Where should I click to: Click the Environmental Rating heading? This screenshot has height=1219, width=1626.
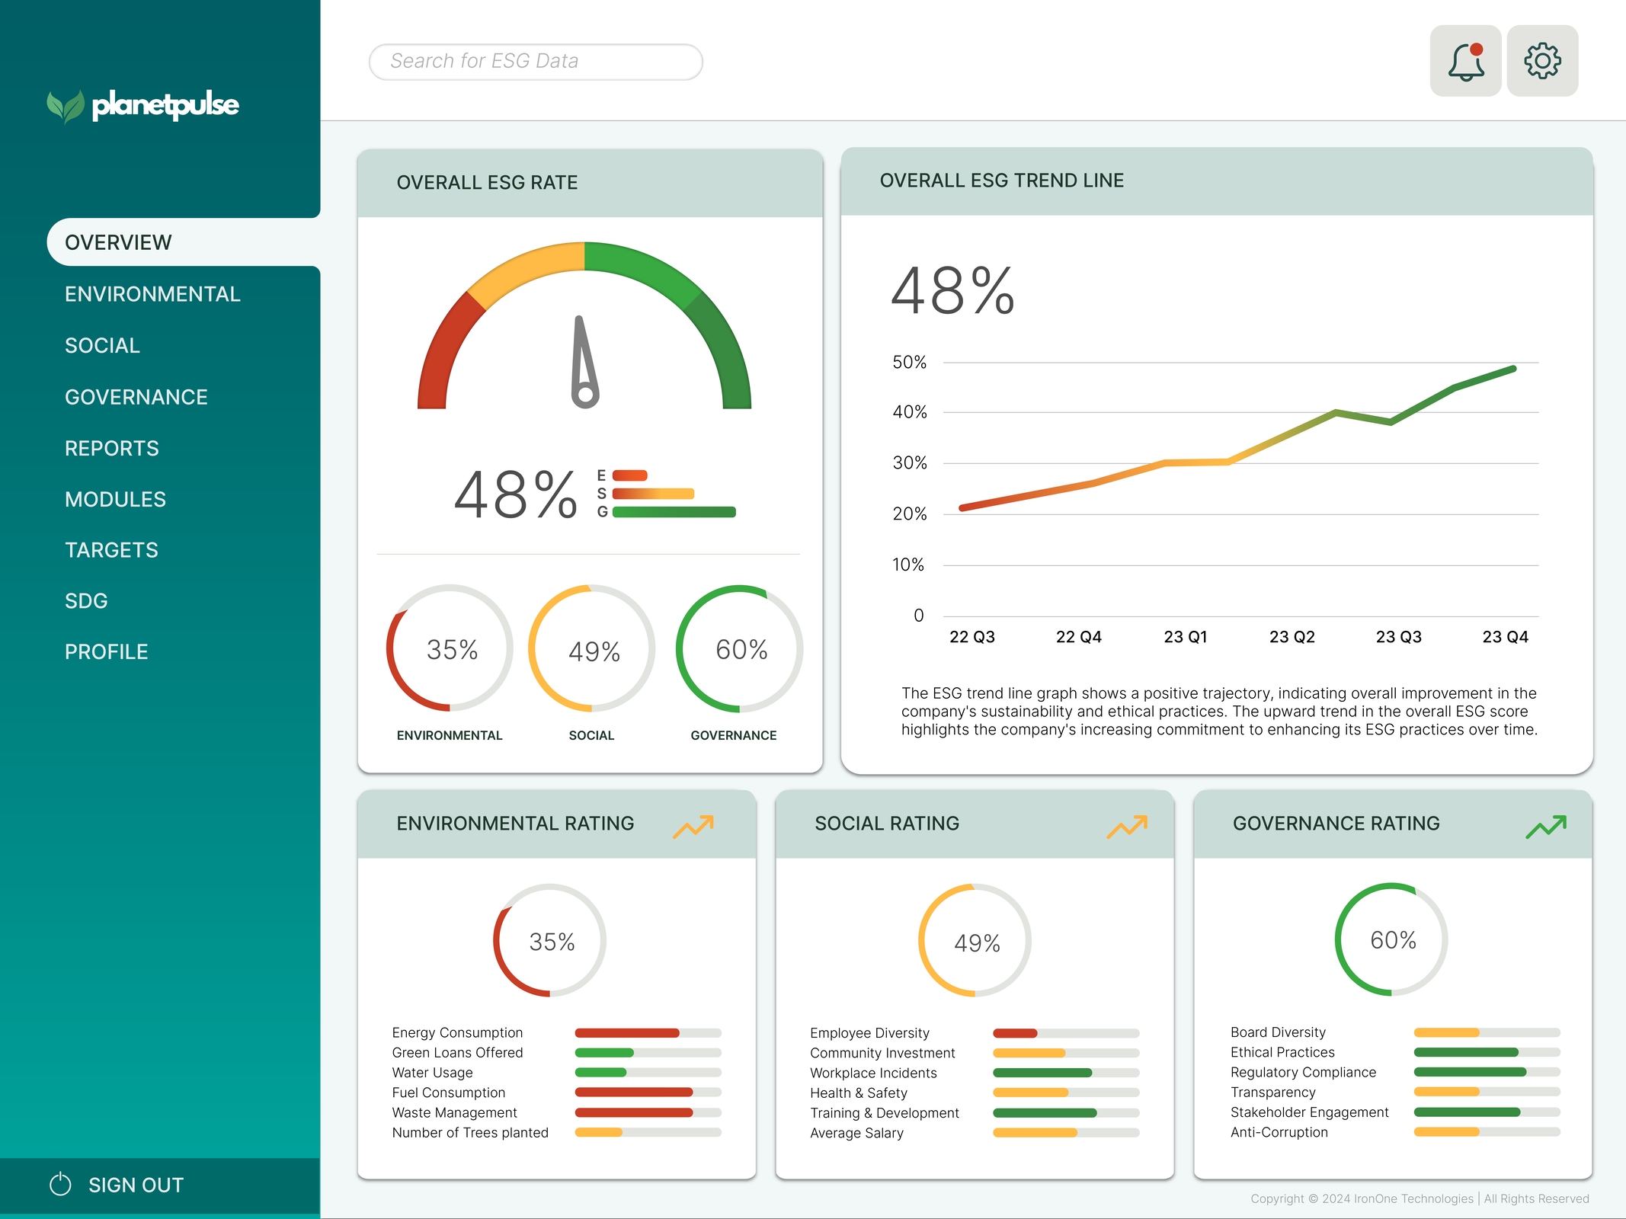515,824
